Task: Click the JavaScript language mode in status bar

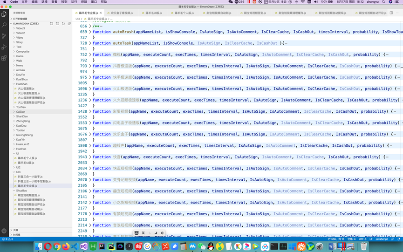Action: click(382, 239)
